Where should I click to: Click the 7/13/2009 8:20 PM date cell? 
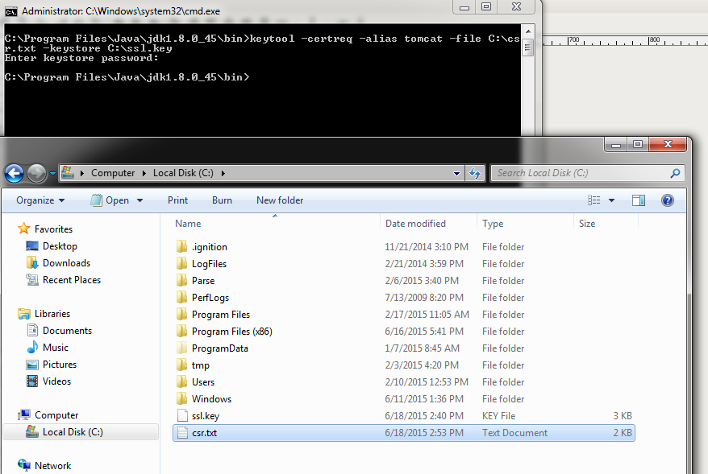[x=424, y=298]
